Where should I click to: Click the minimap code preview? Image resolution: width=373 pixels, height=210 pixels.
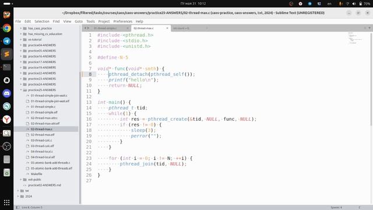[356, 38]
